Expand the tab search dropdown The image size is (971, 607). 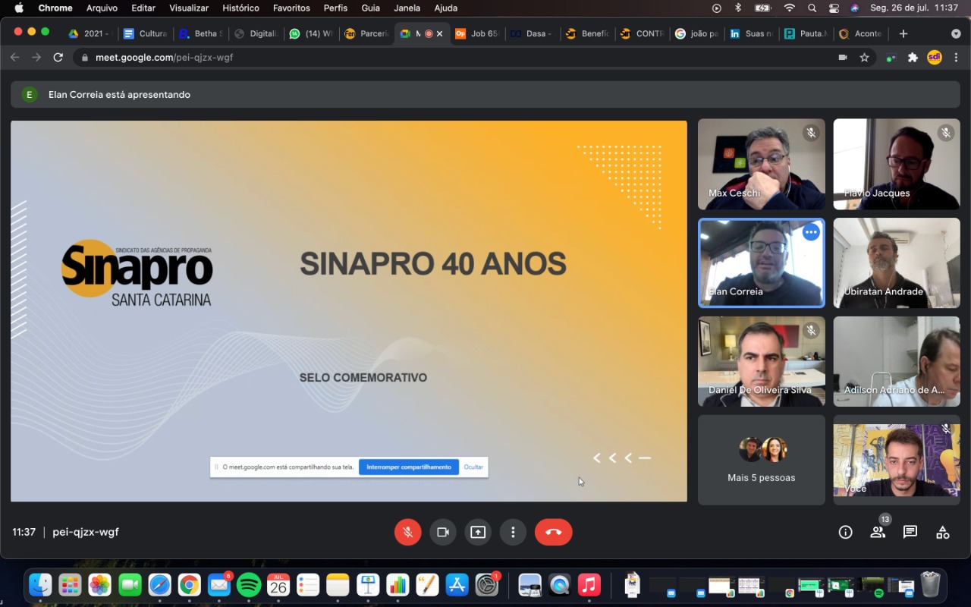956,33
